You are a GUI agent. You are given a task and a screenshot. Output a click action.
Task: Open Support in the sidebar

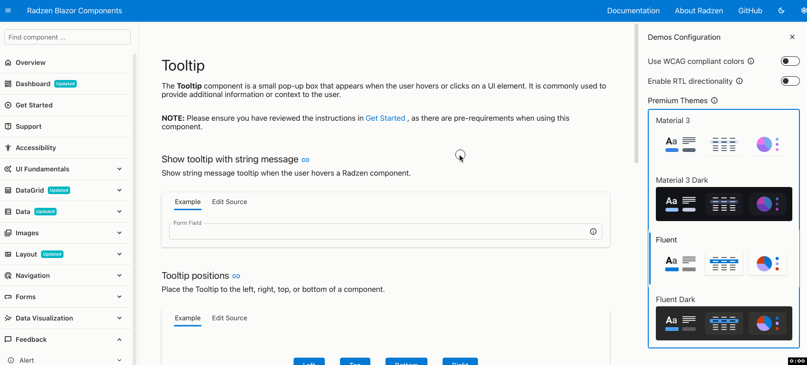pos(65,126)
